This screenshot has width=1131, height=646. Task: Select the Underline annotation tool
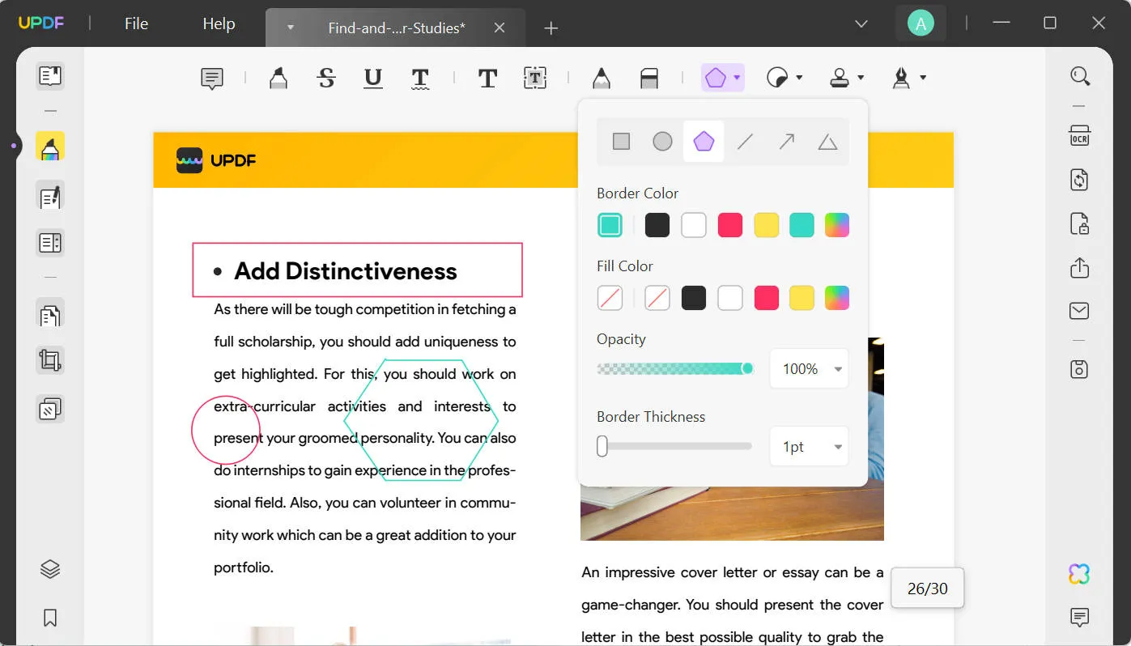point(372,78)
